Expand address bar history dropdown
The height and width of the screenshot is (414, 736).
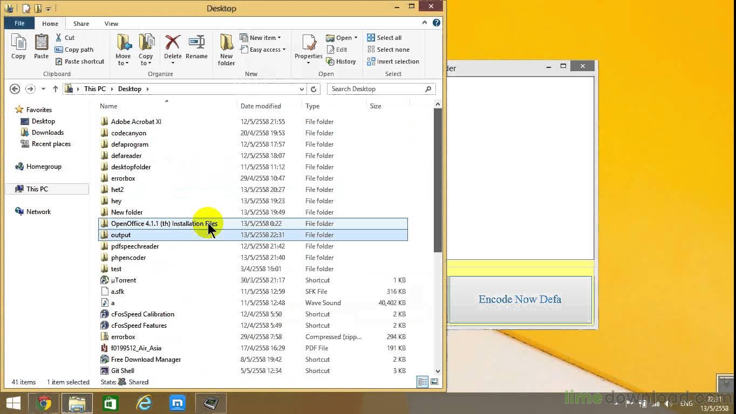302,89
